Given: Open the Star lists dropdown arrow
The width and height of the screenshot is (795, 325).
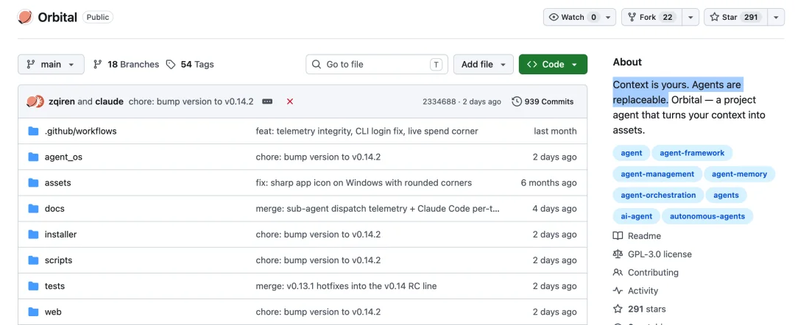Looking at the screenshot, I should pyautogui.click(x=776, y=17).
